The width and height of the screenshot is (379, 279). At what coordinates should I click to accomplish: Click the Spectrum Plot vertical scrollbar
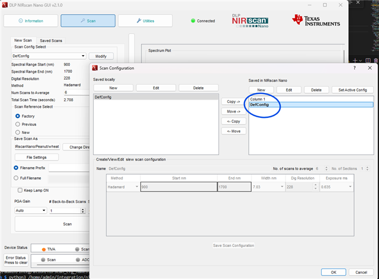click(x=343, y=56)
